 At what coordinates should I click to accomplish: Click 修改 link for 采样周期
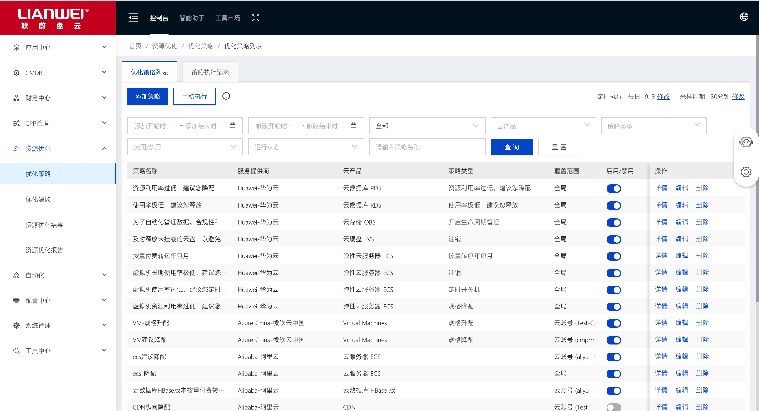coord(738,96)
